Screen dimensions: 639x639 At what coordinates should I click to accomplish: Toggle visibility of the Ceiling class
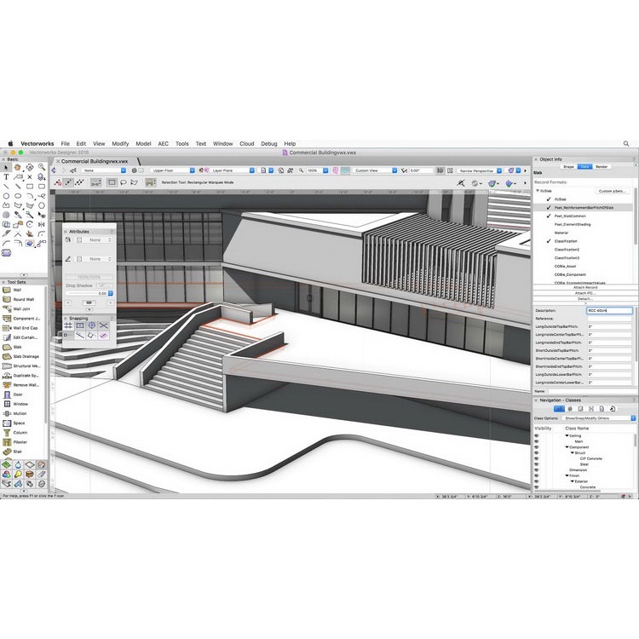[x=537, y=435]
